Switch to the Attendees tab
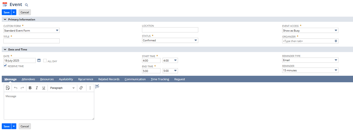353x134 pixels. click(x=28, y=79)
